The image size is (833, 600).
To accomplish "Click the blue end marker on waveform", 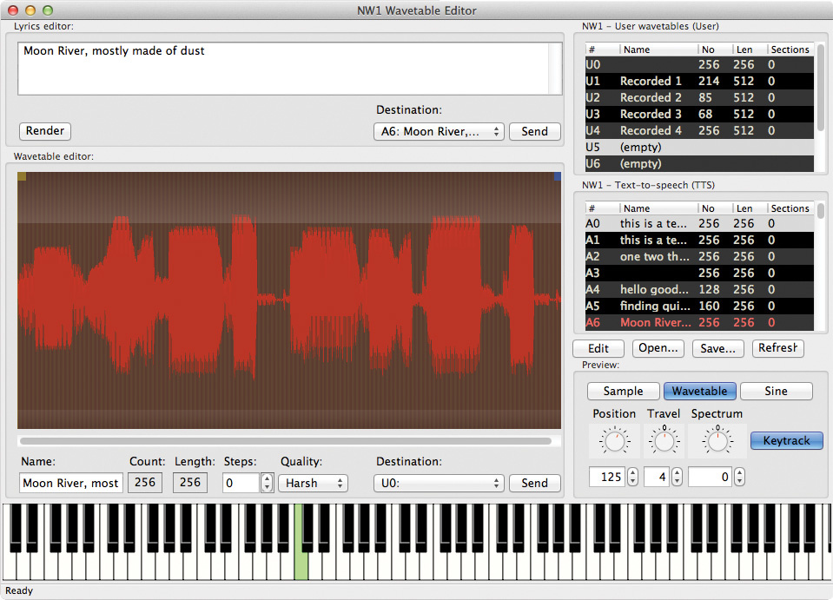I will [557, 176].
